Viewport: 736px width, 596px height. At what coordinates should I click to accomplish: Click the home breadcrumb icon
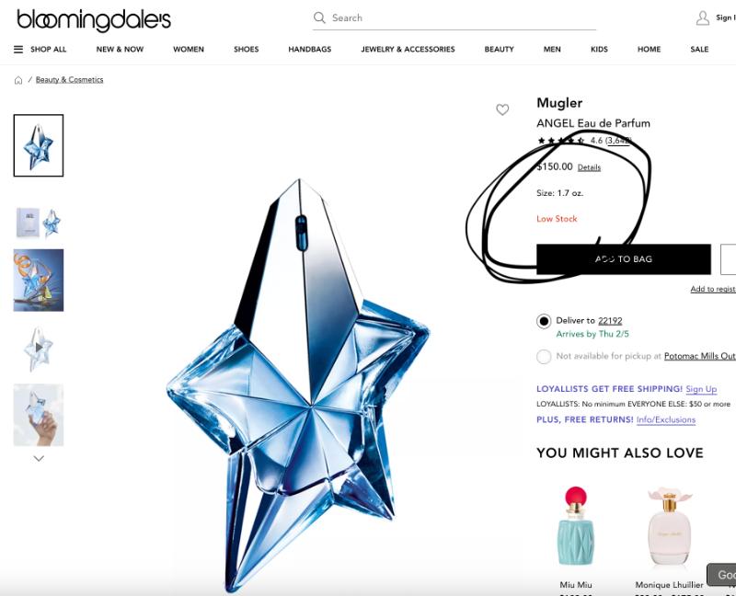(x=18, y=80)
